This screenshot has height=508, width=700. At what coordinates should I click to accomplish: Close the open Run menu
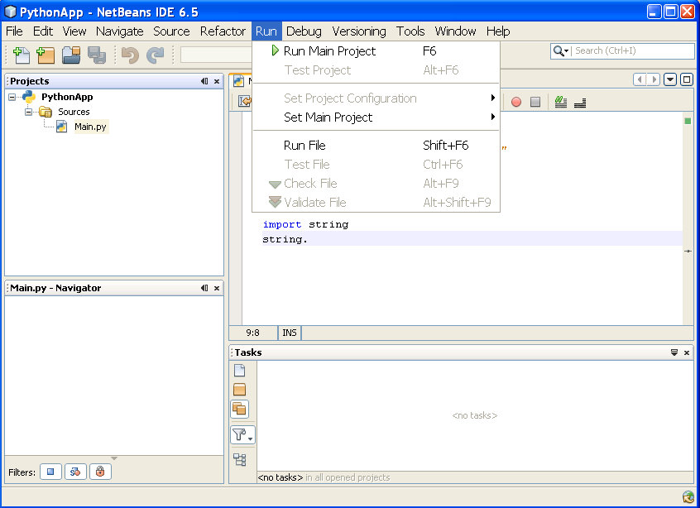coord(266,31)
